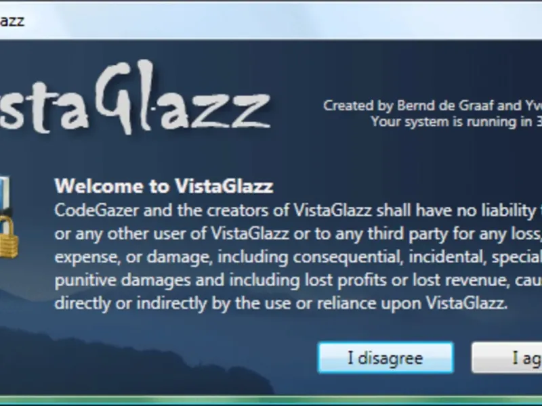Click the blue monitor icon above padlock
The width and height of the screenshot is (542, 406).
click(5, 194)
